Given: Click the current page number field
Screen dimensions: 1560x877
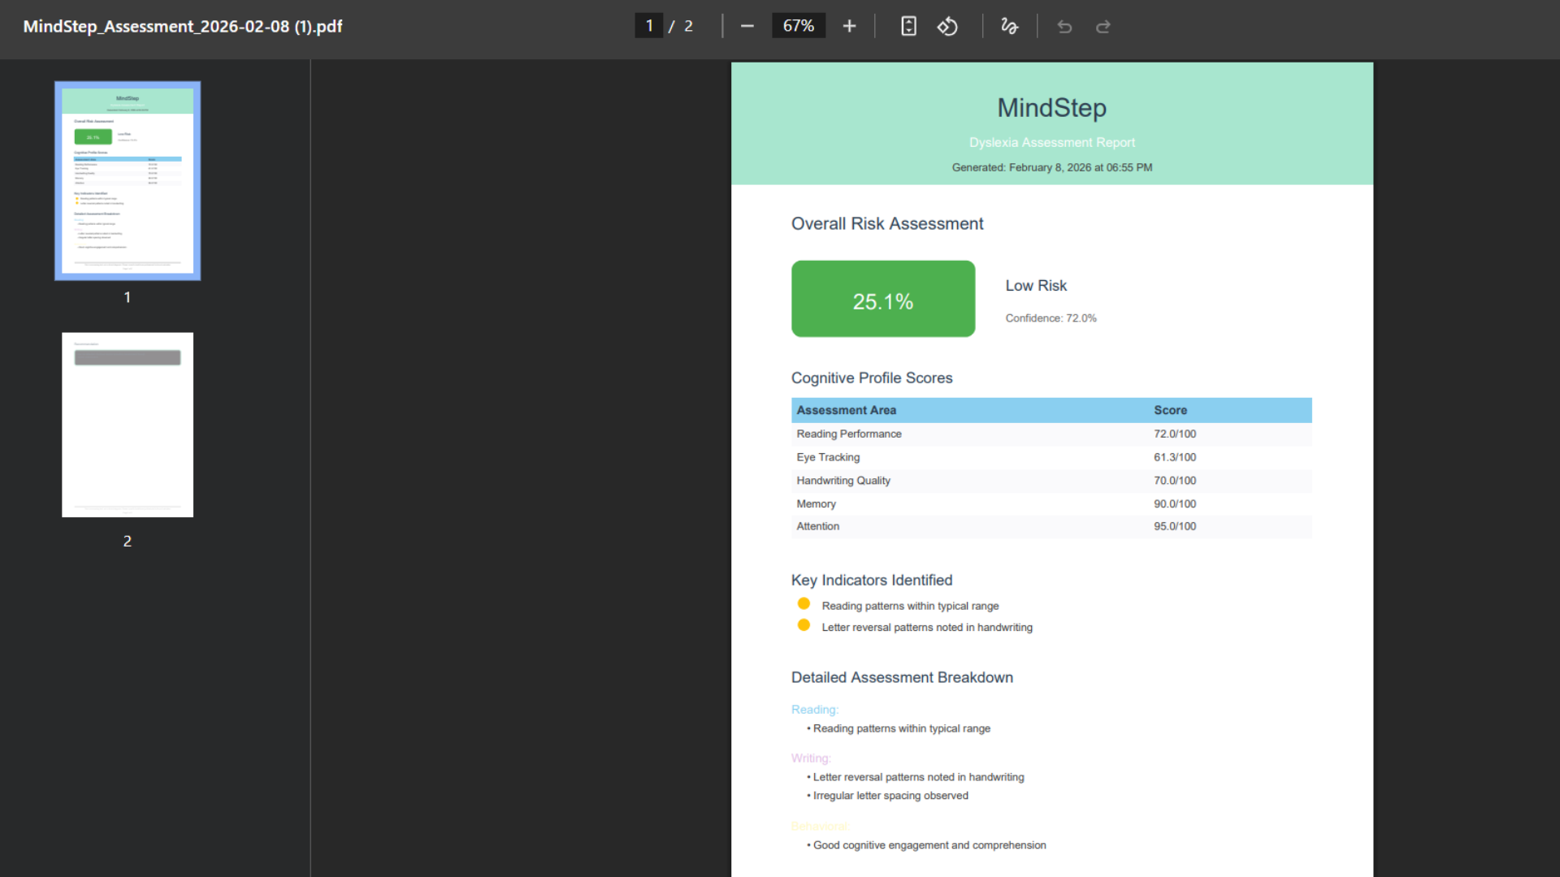Looking at the screenshot, I should [x=648, y=26].
